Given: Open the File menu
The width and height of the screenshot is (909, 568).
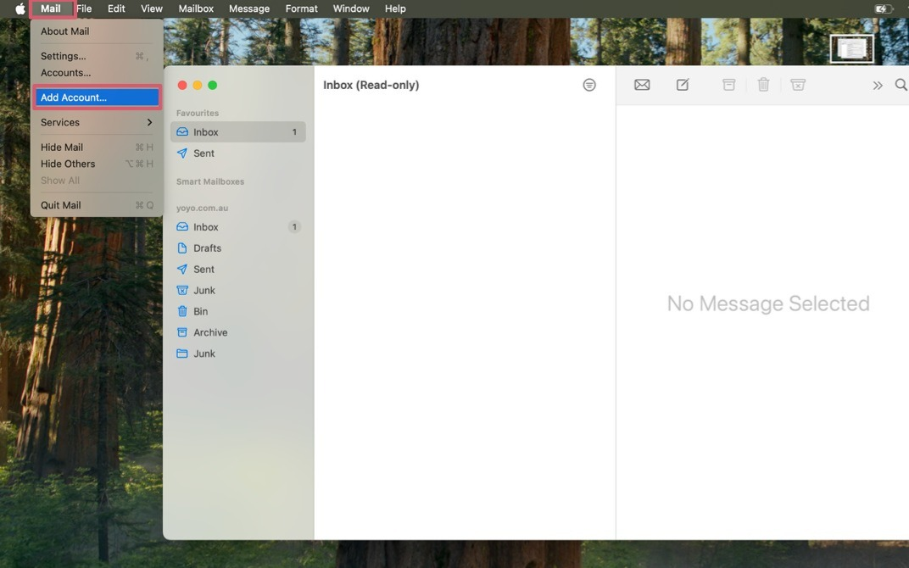Looking at the screenshot, I should (84, 8).
